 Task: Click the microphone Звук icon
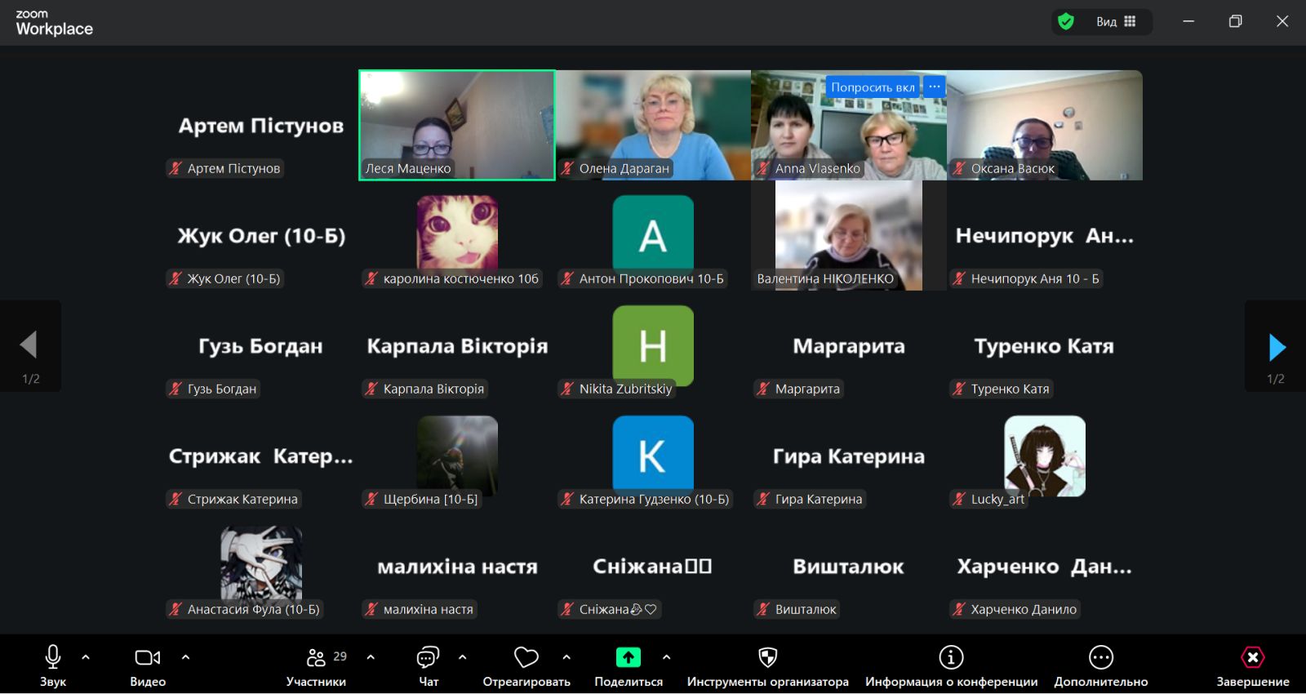[x=53, y=656]
